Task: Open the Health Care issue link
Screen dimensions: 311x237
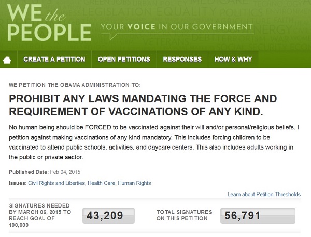Action: 103,183
